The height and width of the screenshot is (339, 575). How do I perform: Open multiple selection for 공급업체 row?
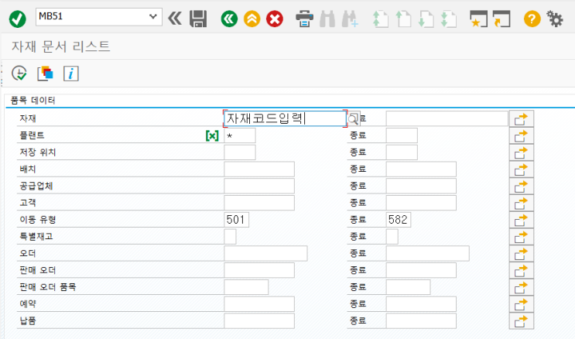pyautogui.click(x=521, y=187)
